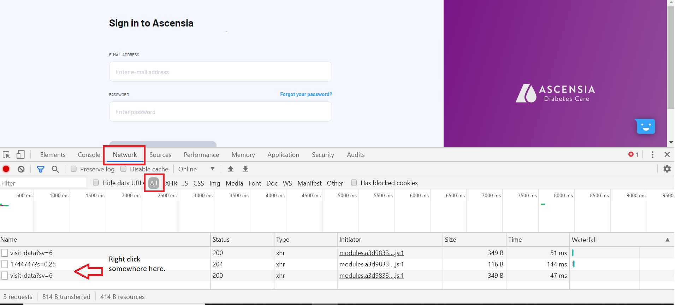Activate the inspect element picker icon
Viewport: 676px width, 306px height.
click(x=6, y=155)
